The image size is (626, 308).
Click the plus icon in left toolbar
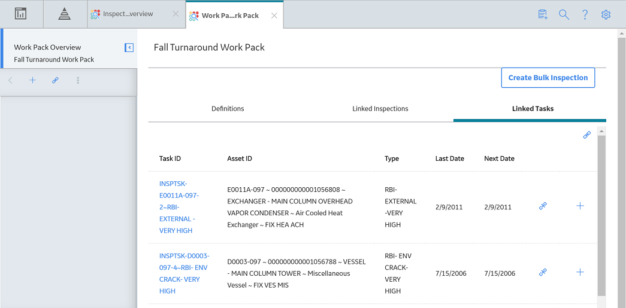click(x=33, y=81)
